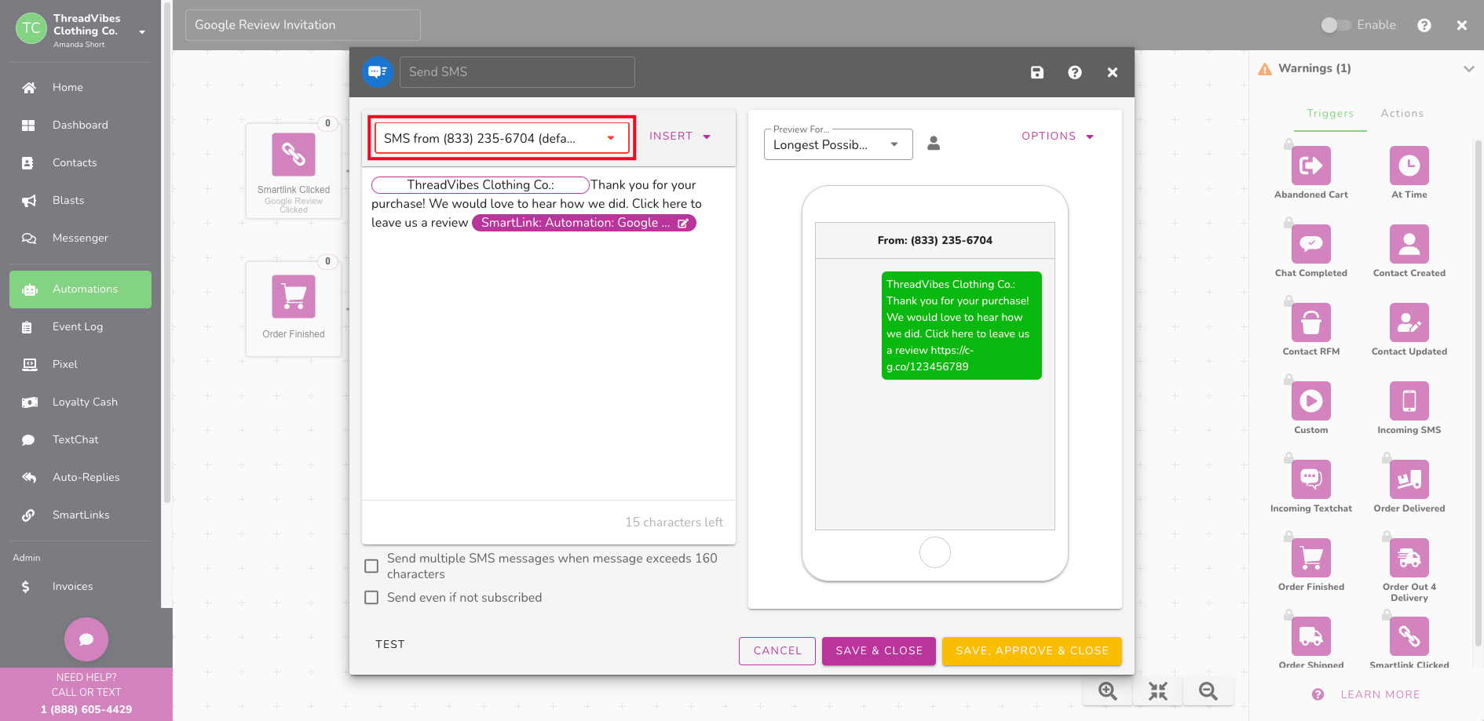Open SmartLinks in sidebar
Viewport: 1484px width, 721px height.
pyautogui.click(x=80, y=515)
